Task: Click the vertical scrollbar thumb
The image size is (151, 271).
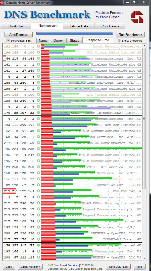Action: (144, 118)
